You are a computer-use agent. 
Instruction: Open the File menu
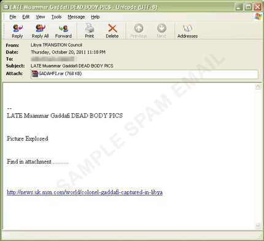tap(12, 17)
